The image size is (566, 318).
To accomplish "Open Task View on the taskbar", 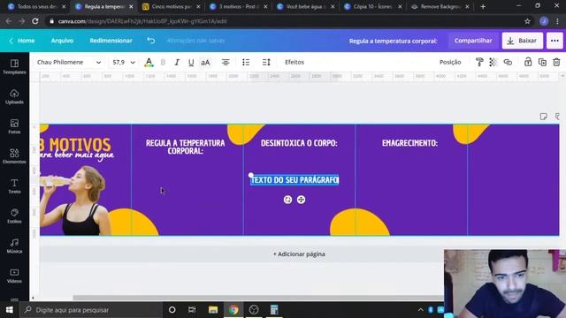I will [192, 310].
